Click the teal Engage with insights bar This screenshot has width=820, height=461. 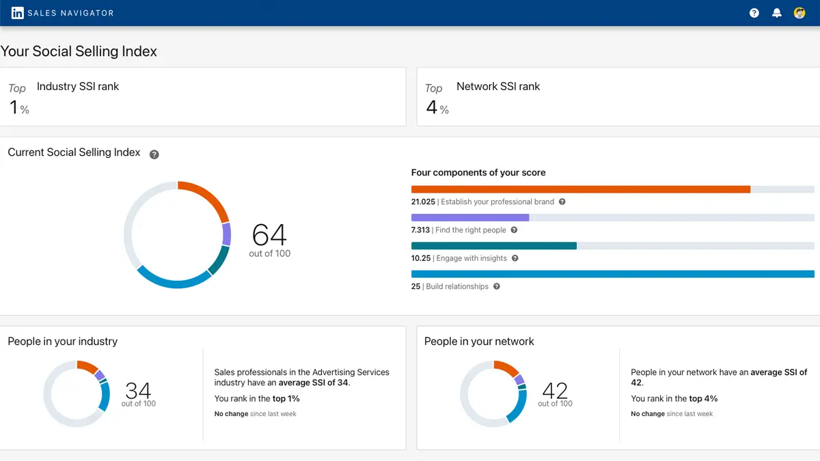click(x=493, y=246)
